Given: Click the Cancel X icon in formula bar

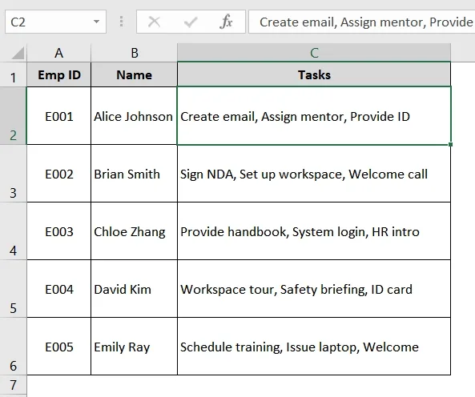Looking at the screenshot, I should 154,22.
